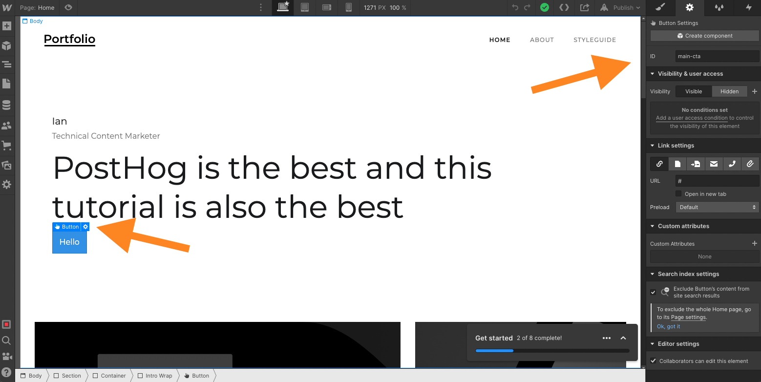Toggle the preview eye icon
The height and width of the screenshot is (382, 761).
(68, 7)
